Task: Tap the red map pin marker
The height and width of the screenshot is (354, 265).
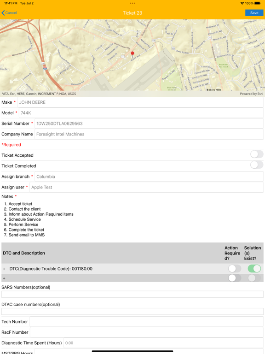Action: [132, 54]
